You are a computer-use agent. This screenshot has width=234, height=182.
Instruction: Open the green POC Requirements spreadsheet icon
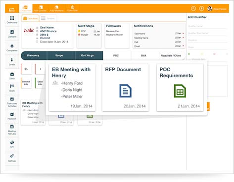[x=180, y=91]
